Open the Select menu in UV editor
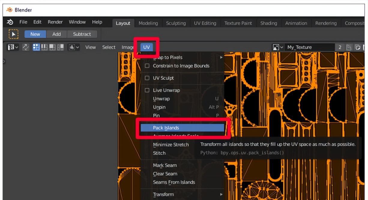This screenshot has width=368, height=200. point(109,47)
